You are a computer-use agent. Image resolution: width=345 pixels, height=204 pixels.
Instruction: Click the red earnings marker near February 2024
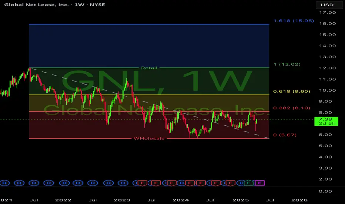[190, 183]
